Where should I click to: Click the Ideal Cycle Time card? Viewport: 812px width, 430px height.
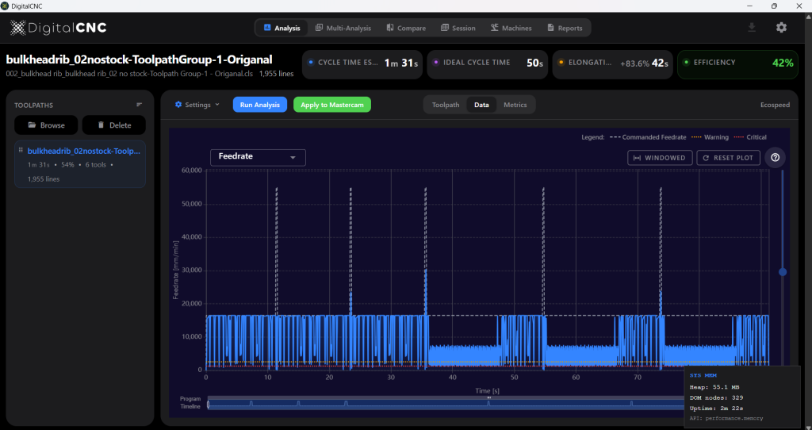488,64
